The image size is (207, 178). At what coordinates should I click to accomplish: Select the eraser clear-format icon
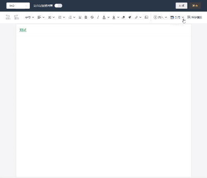123,17
